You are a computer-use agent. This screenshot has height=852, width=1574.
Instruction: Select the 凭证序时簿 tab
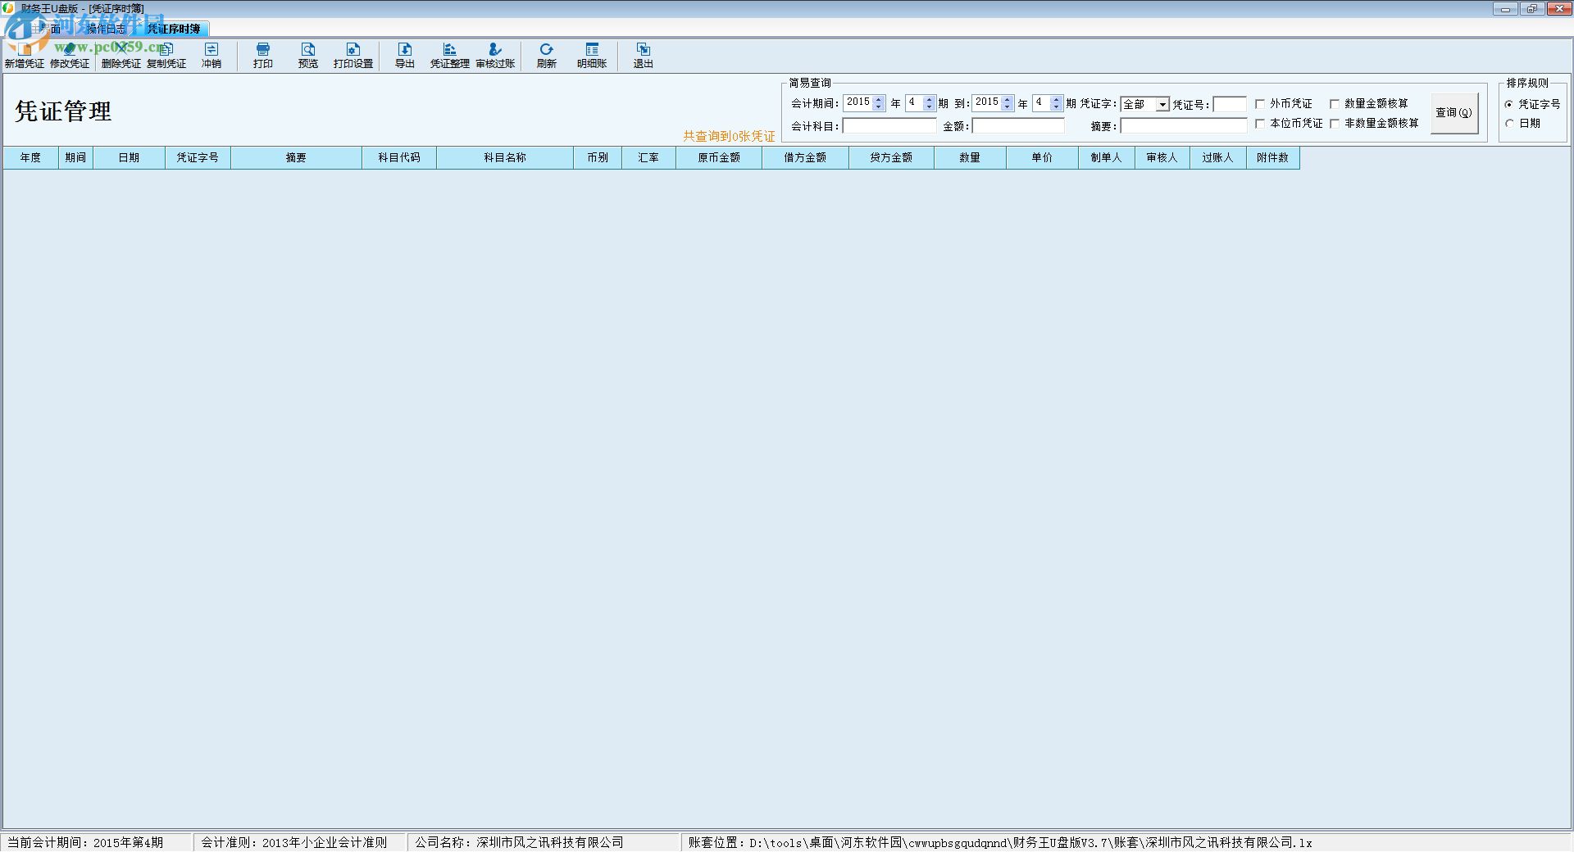coord(174,29)
